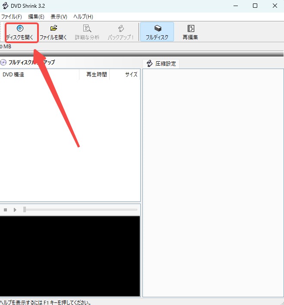Click the 再生時間 column header
The image size is (284, 305).
click(x=95, y=75)
